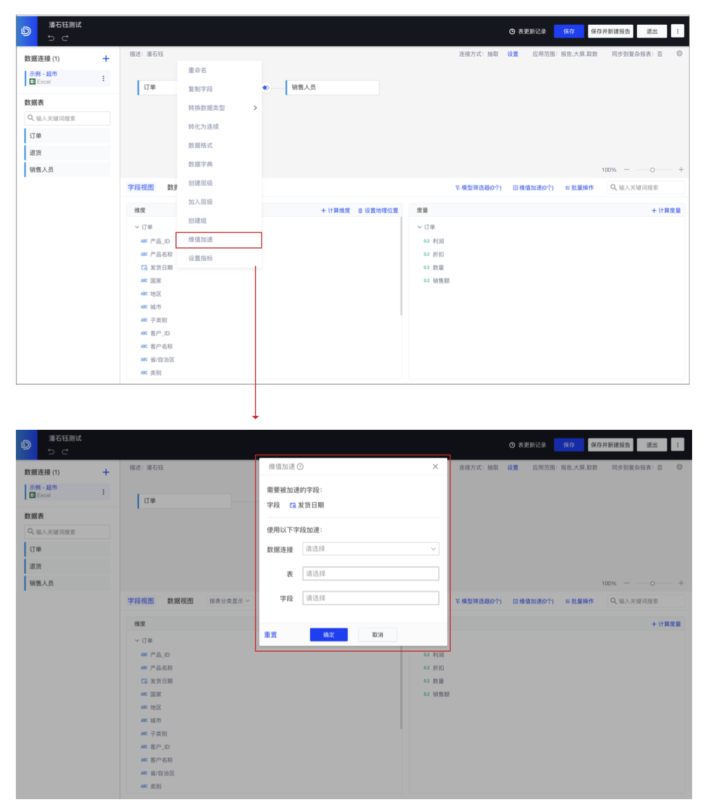
Task: Click the 重置 link in the dialog
Action: pos(271,635)
